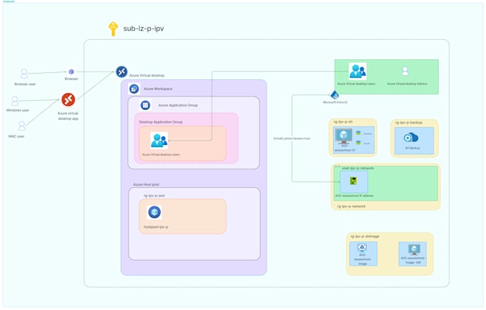Select the 'SH Backup' label
The height and width of the screenshot is (310, 486).
point(412,148)
